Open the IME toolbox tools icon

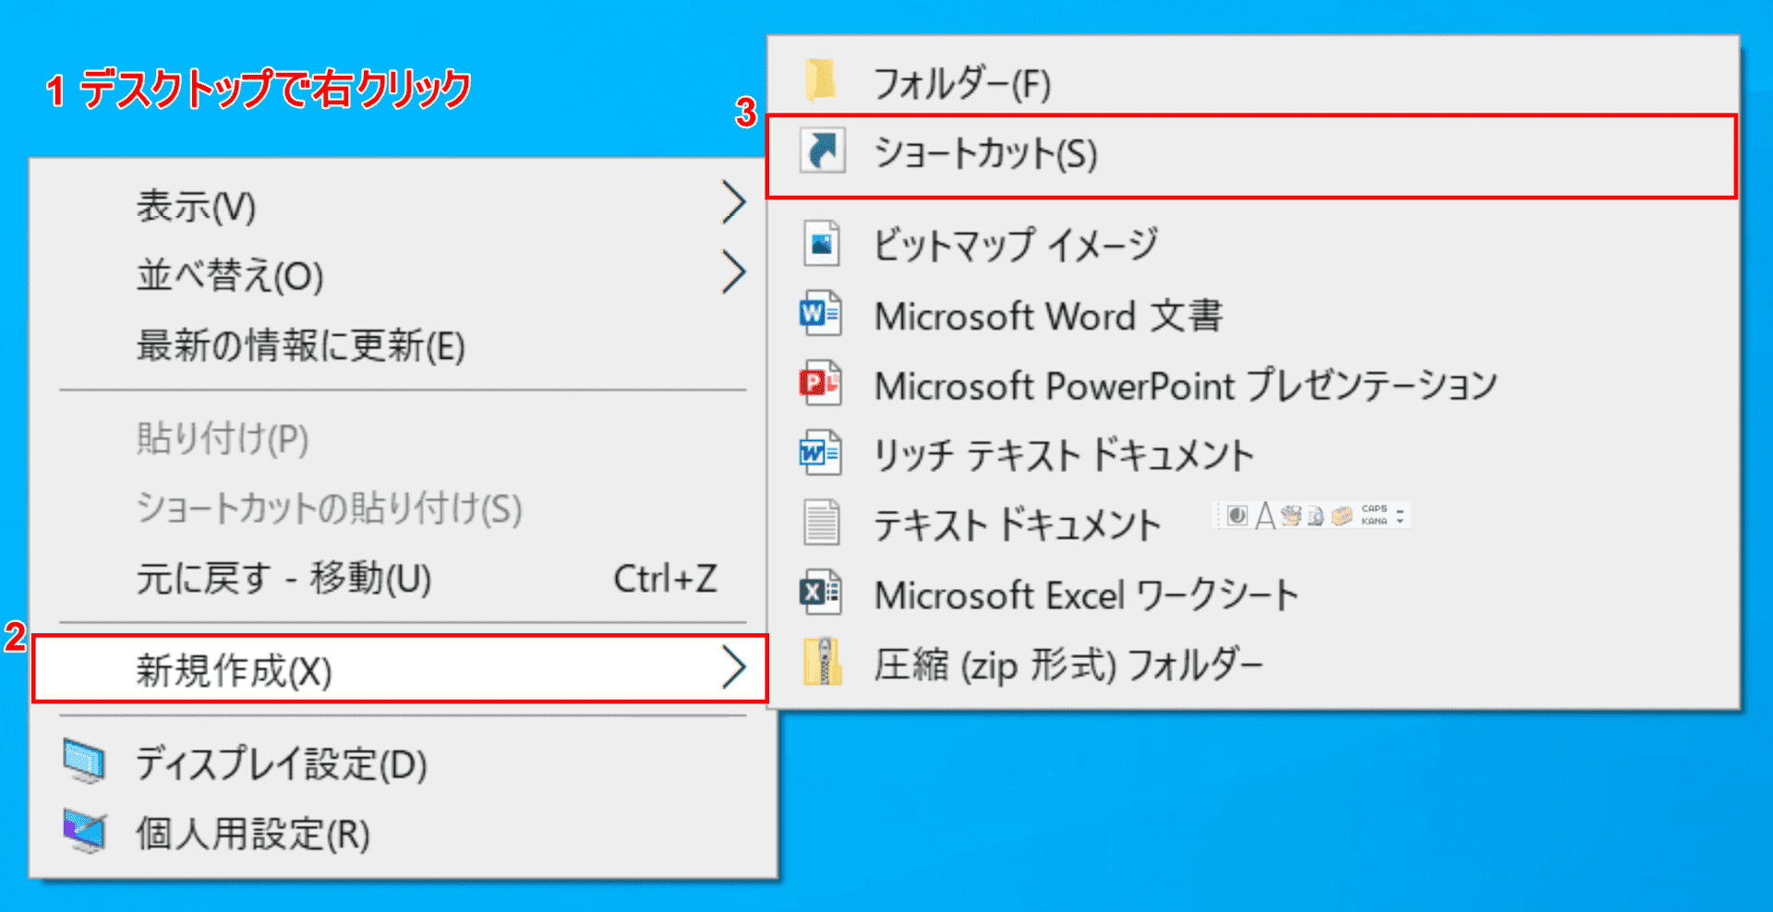[1342, 515]
